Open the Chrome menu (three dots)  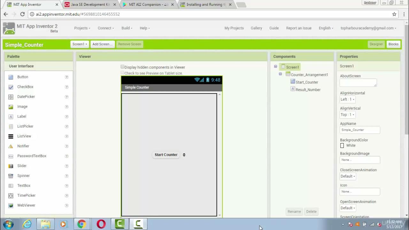coord(404,14)
